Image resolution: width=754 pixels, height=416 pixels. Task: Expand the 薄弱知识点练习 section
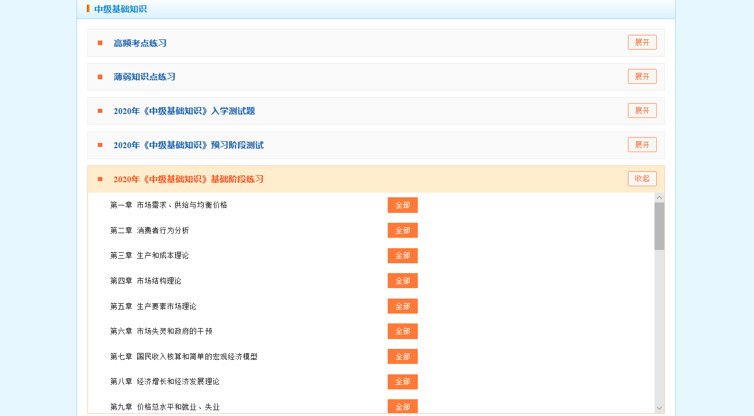(x=642, y=77)
